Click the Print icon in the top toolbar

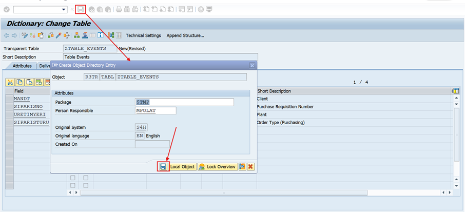[x=119, y=9]
